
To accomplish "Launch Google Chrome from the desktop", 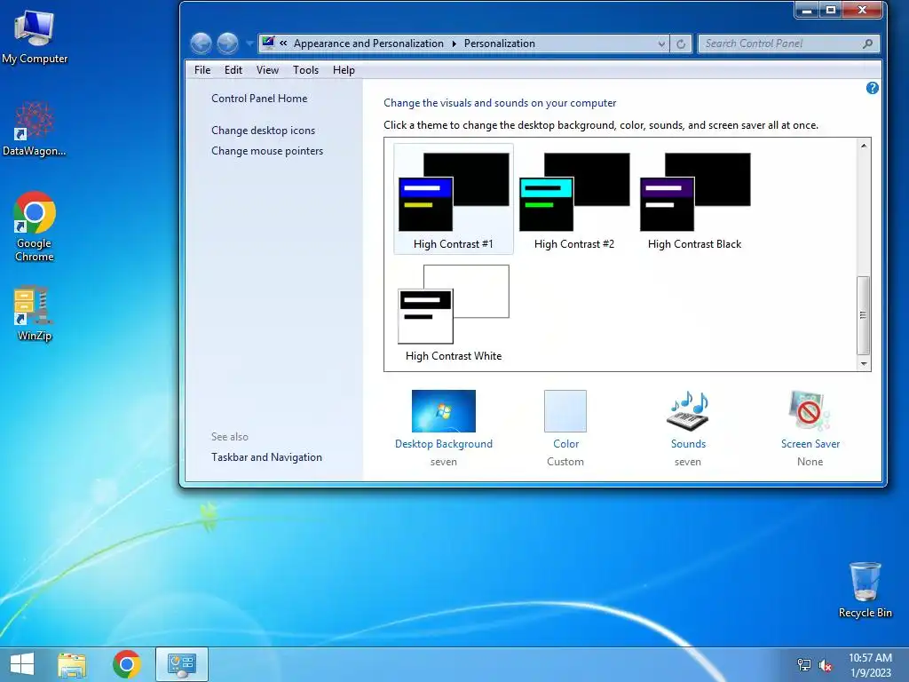I will (35, 226).
